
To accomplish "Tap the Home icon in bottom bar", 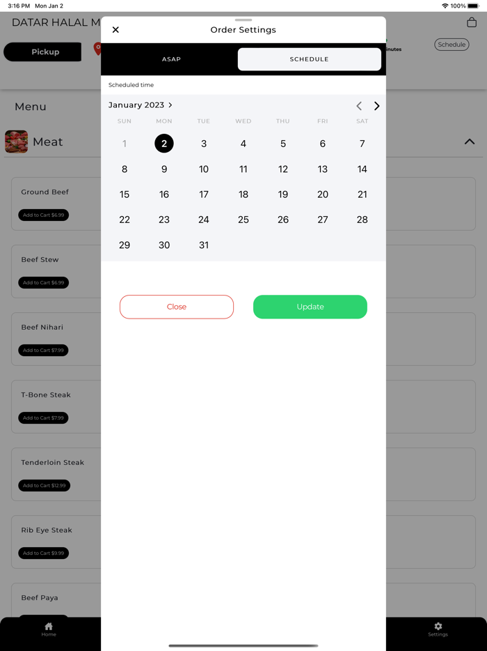I will click(49, 629).
